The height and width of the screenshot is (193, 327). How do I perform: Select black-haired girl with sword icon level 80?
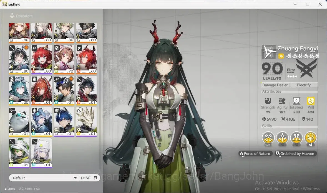pyautogui.click(x=19, y=59)
